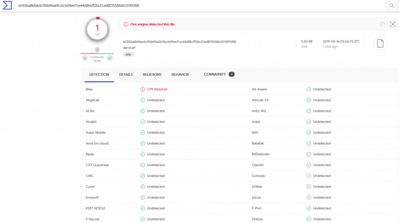Viewport: 400px width, 223px height.
Task: Click the search magnifier icon
Action: tap(392, 5)
